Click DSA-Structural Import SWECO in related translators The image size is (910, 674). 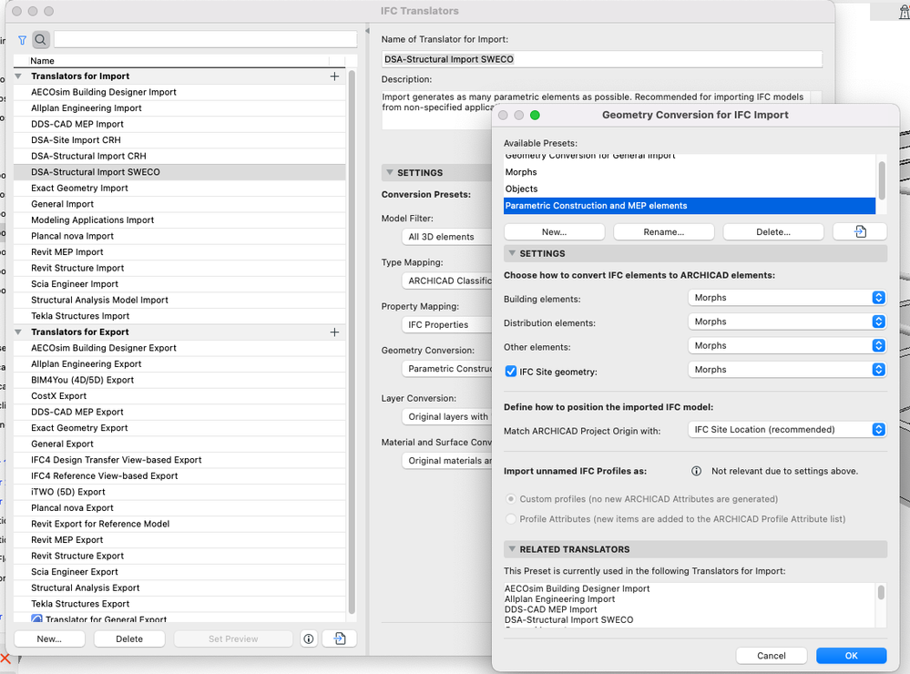coord(568,620)
